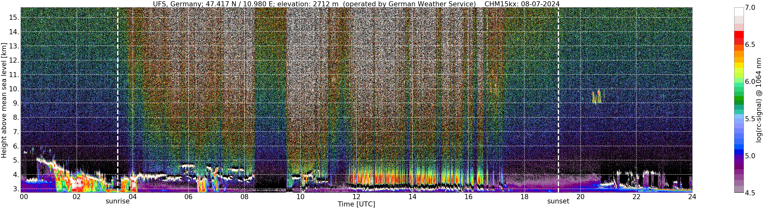764x209 pixels.
Task: Click the '08' time tick label
Action: 244,197
